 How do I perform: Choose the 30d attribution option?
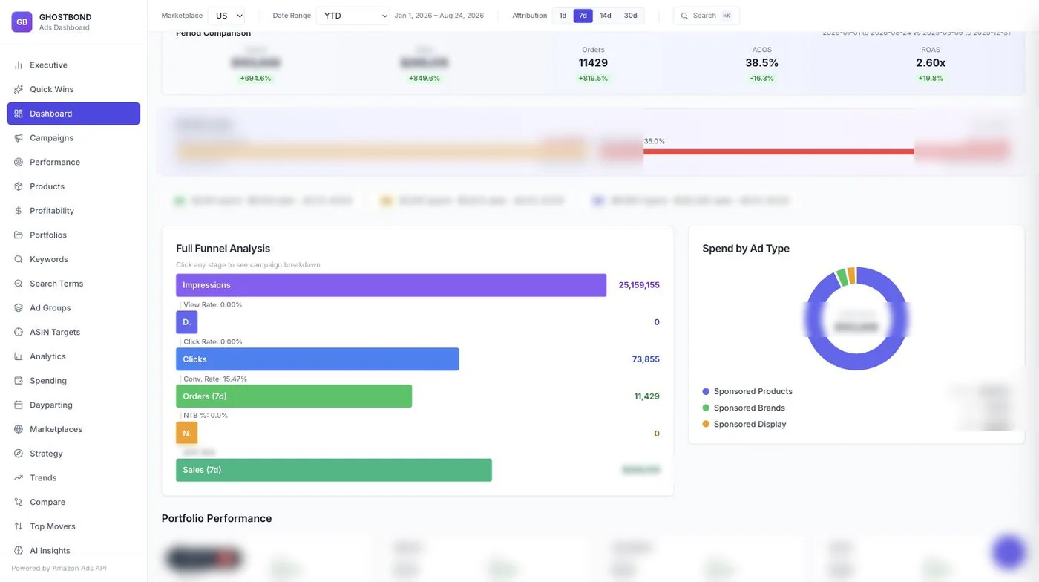(630, 16)
